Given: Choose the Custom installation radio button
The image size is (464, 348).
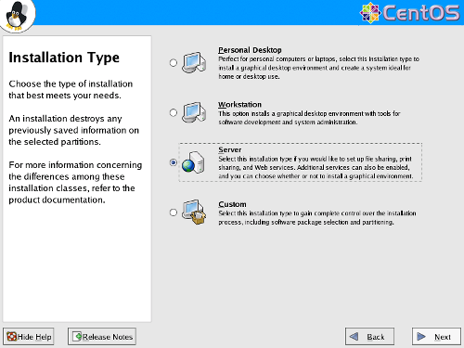Looking at the screenshot, I should tap(174, 213).
